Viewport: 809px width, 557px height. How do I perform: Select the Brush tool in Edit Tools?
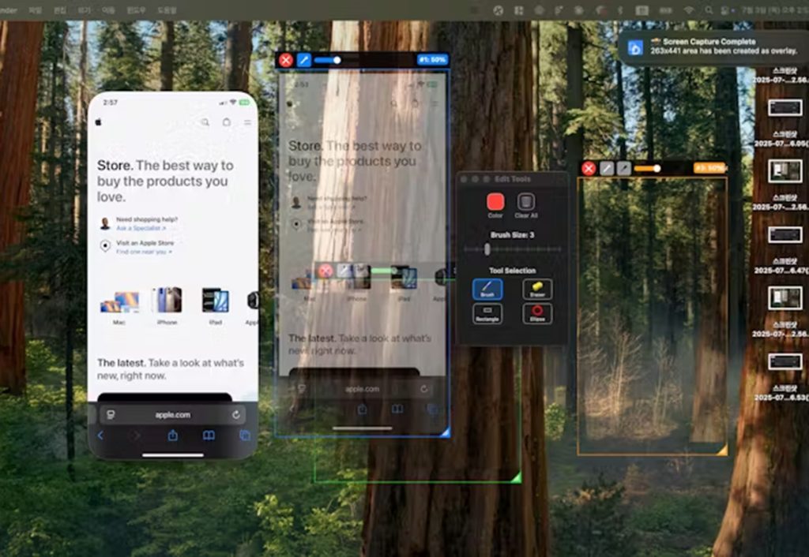[x=487, y=289]
